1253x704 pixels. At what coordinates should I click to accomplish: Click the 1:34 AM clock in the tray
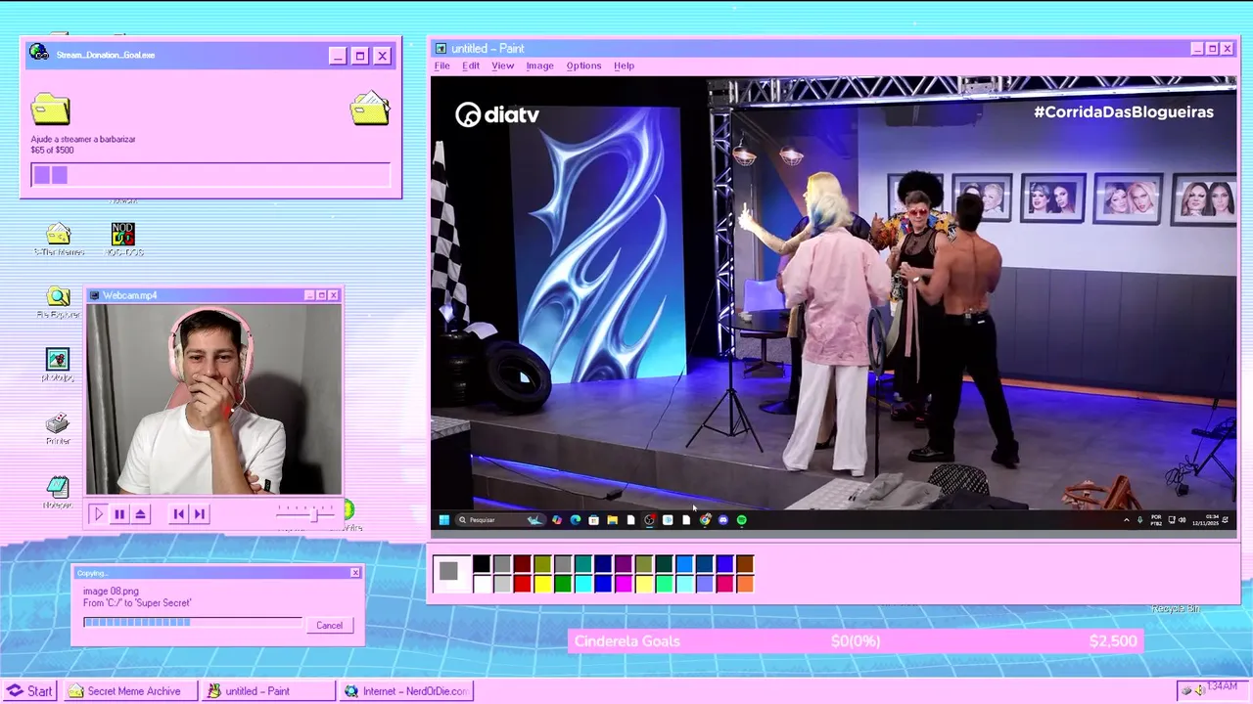tap(1222, 687)
